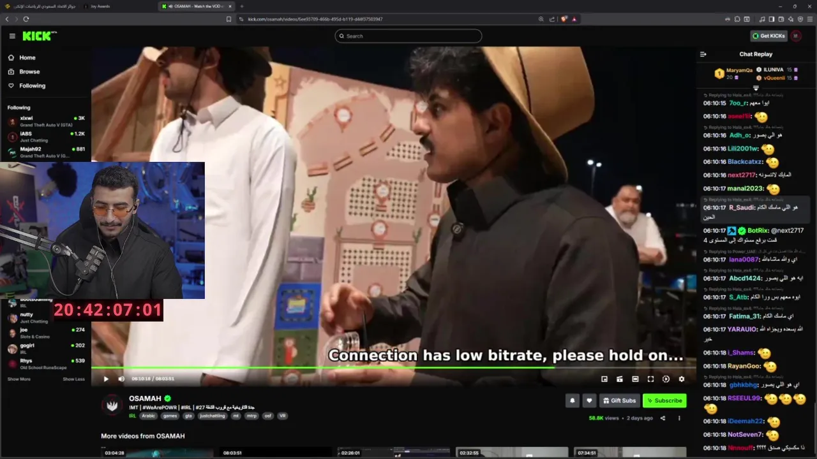Open Brave Shields icon

click(564, 19)
